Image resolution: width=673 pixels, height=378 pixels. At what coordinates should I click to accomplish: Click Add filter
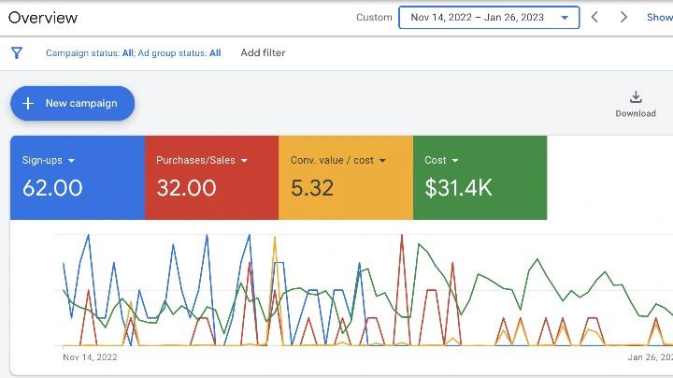click(x=263, y=53)
